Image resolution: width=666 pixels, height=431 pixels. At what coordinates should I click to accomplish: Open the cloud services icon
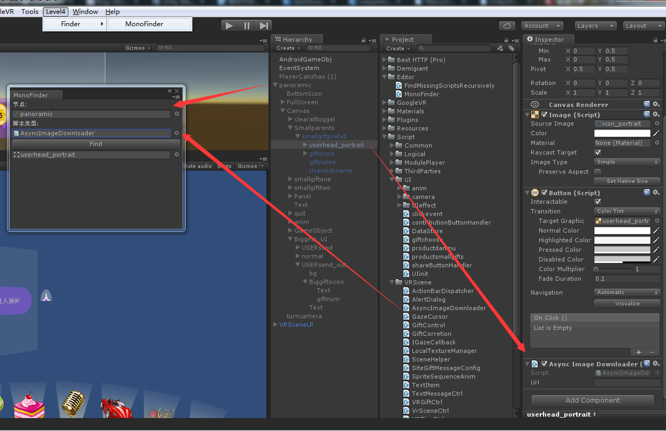tap(507, 26)
